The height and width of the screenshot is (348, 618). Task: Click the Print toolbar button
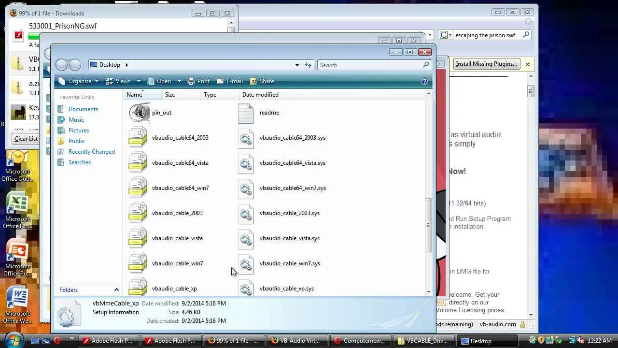pyautogui.click(x=198, y=81)
